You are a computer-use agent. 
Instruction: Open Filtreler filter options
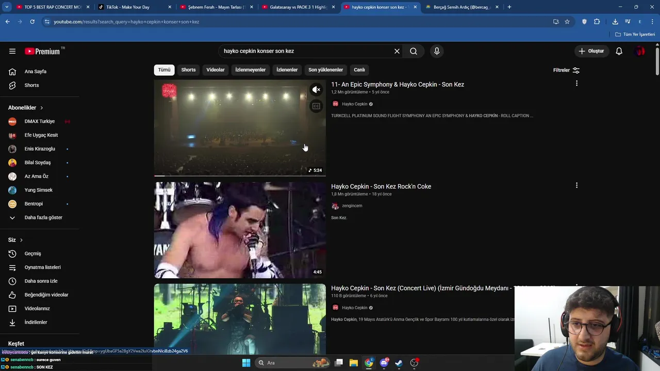coord(566,70)
